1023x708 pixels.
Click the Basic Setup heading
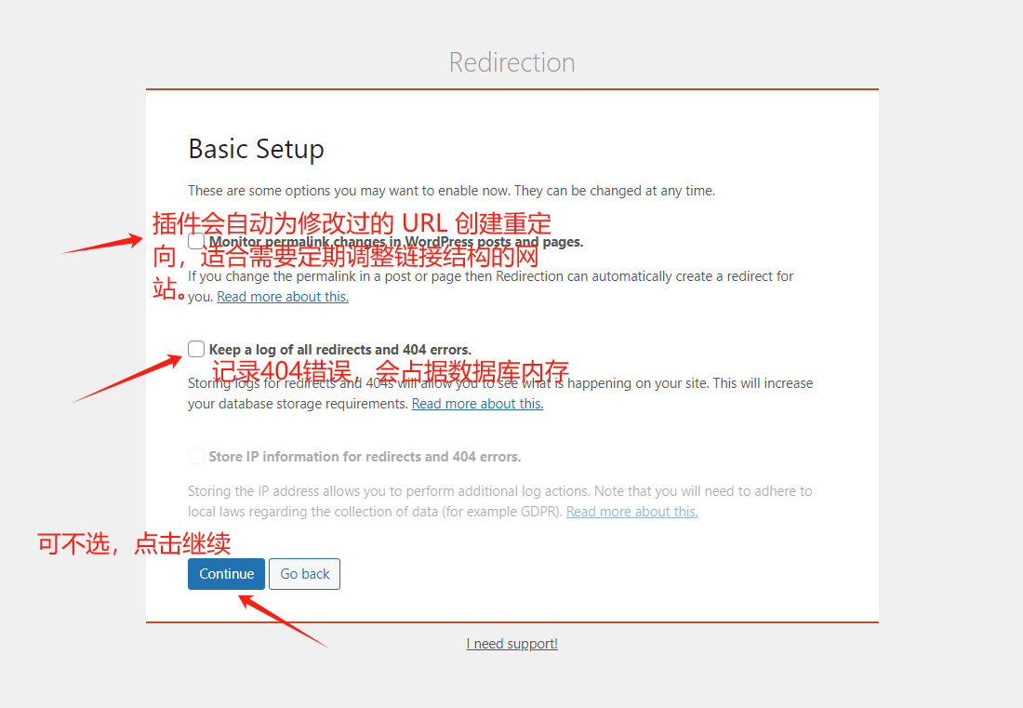coord(256,149)
